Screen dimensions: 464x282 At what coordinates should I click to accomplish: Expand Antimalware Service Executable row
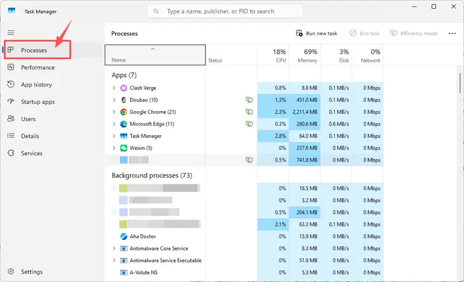114,260
